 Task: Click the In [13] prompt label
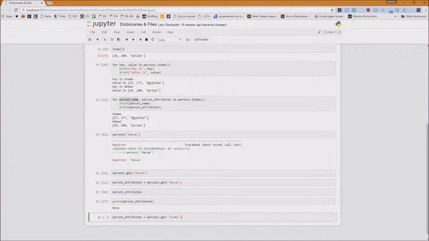coord(103,135)
